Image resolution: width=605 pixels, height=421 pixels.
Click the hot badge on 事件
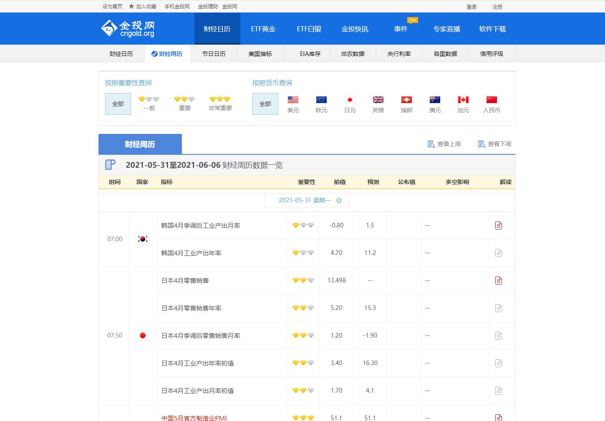point(413,20)
